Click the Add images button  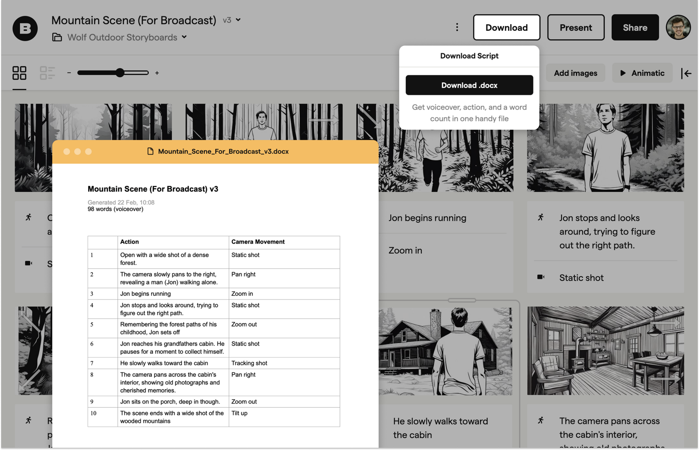pyautogui.click(x=575, y=73)
